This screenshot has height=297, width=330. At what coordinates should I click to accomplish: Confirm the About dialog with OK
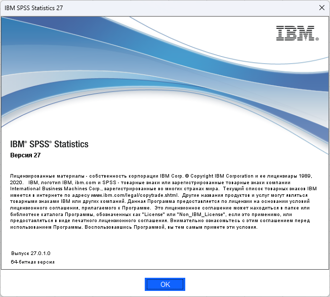pos(165,284)
